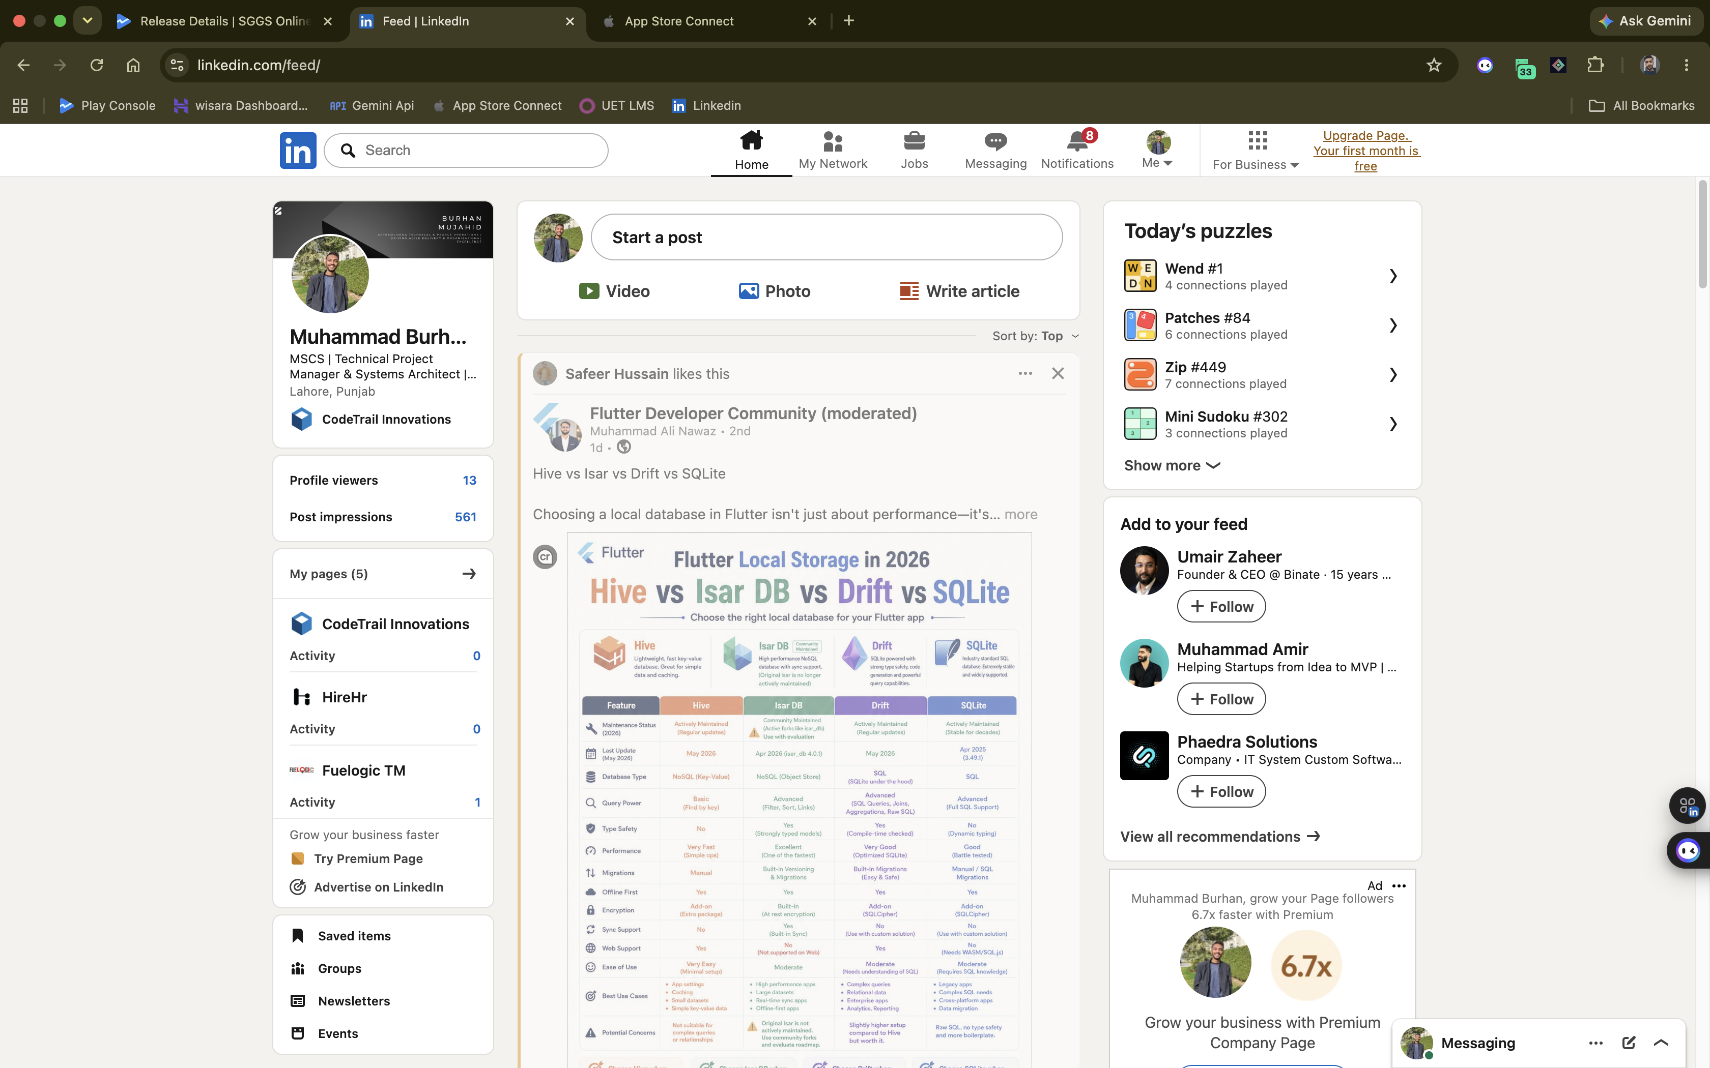
Task: Open the post options three-dot menu
Action: (x=1025, y=374)
